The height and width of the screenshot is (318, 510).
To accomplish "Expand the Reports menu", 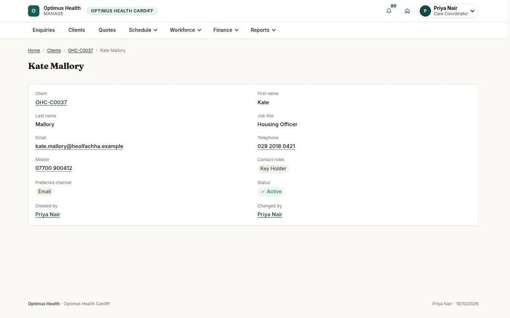I will click(263, 30).
